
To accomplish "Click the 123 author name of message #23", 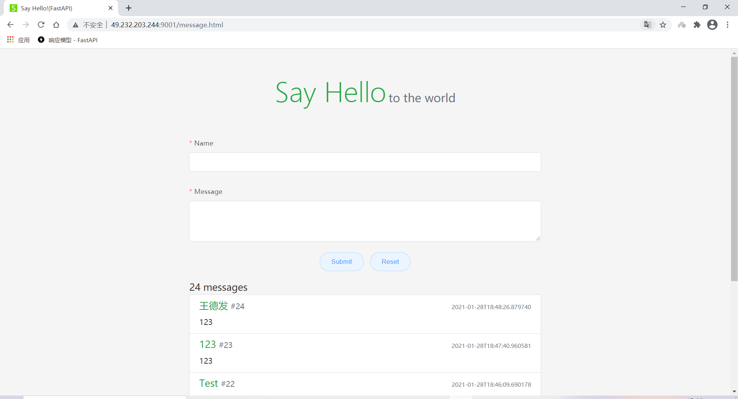I will 208,344.
